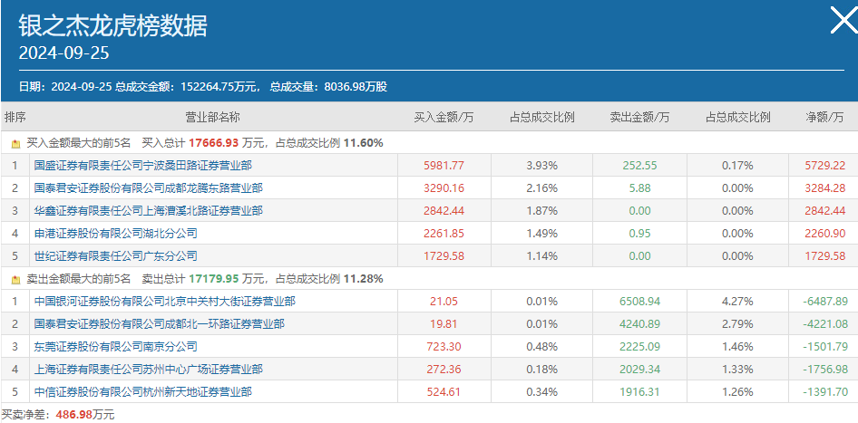The width and height of the screenshot is (858, 423).
Task: Select net amount -1756.98 cell
Action: pos(825,370)
